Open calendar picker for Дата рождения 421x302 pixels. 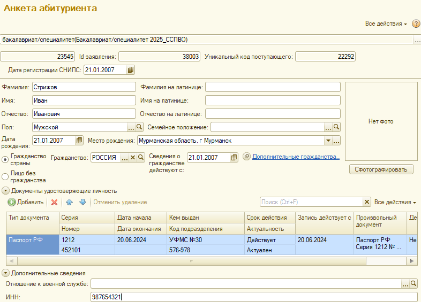tap(79, 141)
